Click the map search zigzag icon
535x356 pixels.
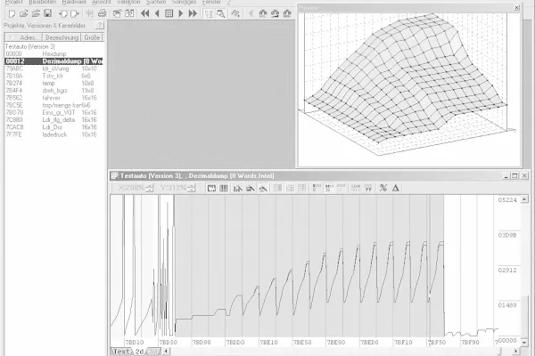tap(235, 13)
